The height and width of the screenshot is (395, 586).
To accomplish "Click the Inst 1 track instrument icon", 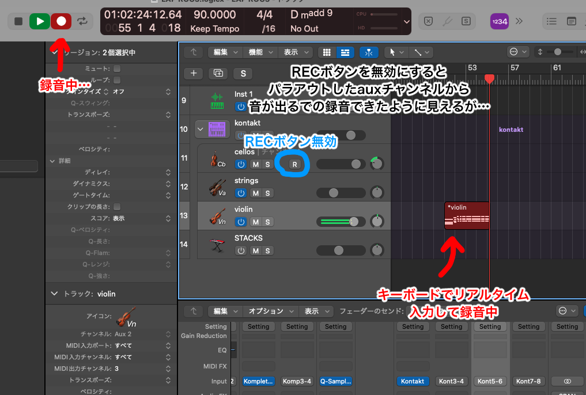I will (217, 101).
